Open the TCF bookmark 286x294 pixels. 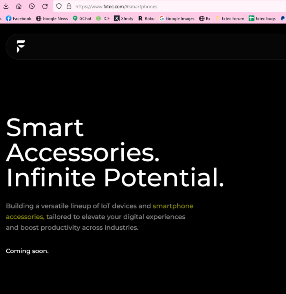tap(103, 18)
